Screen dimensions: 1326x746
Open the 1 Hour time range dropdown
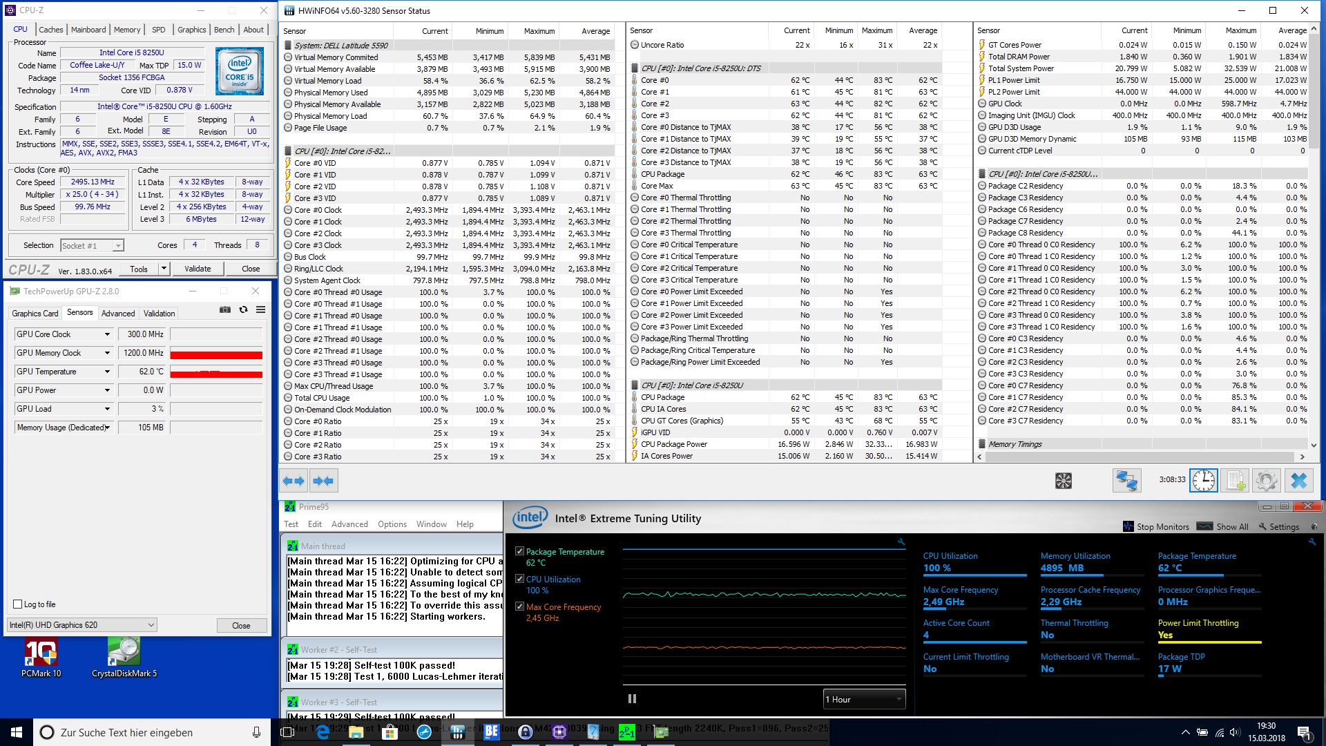[864, 699]
